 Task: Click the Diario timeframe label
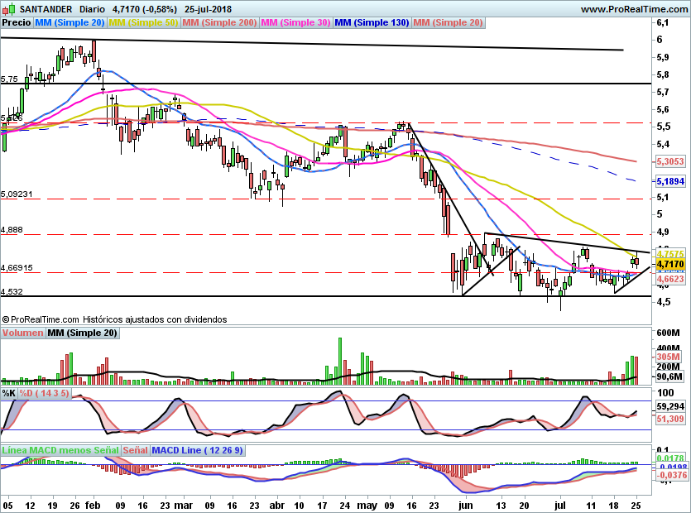click(x=92, y=9)
